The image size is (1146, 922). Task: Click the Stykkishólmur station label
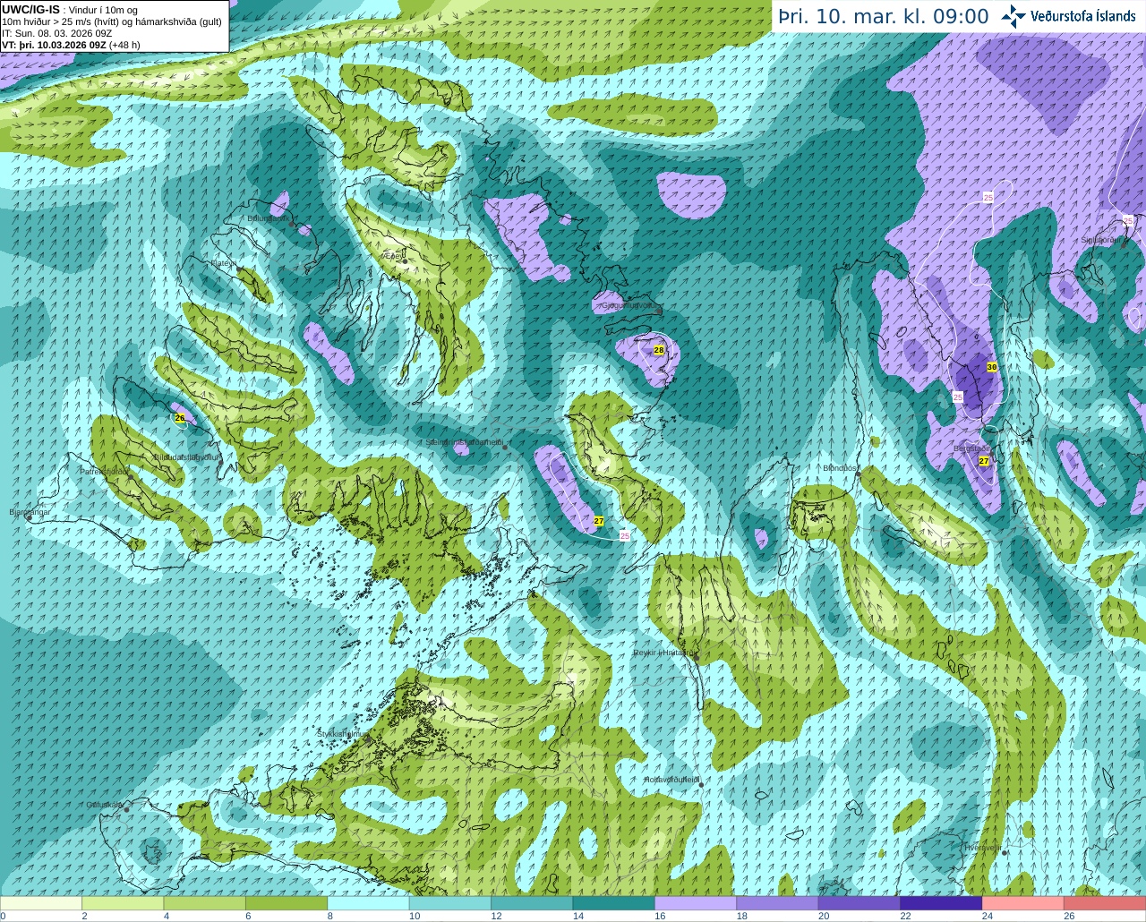point(343,734)
